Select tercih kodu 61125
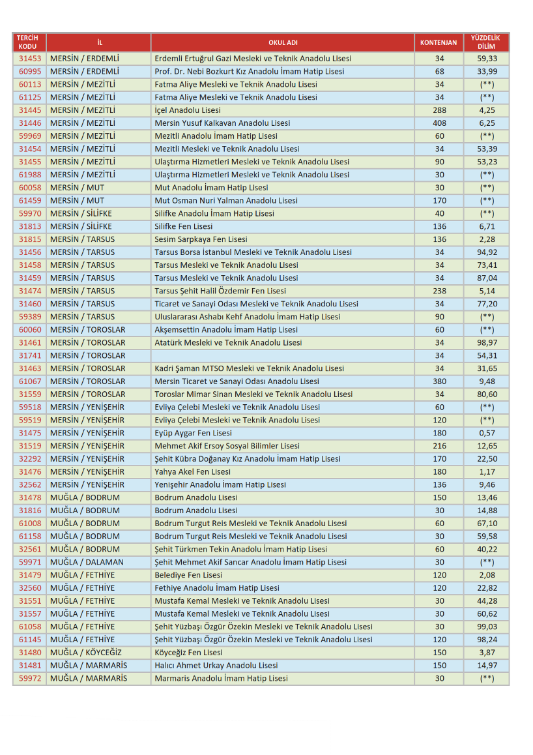Screen dimensions: 533x755 [31, 97]
